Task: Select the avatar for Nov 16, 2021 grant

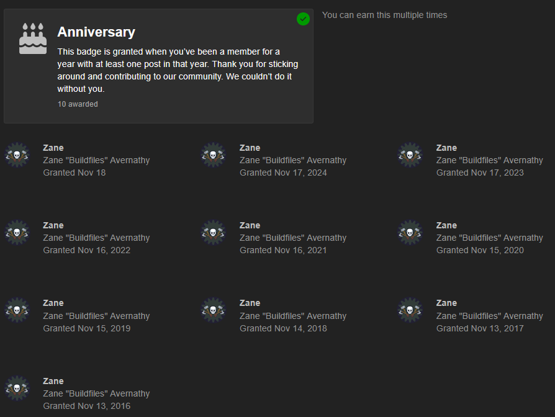Action: point(213,233)
